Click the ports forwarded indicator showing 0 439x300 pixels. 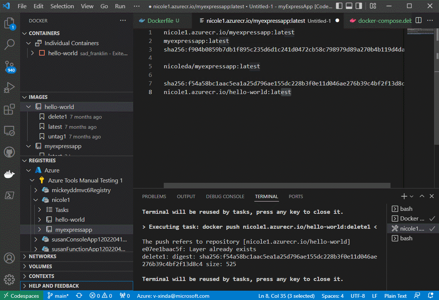click(x=125, y=296)
